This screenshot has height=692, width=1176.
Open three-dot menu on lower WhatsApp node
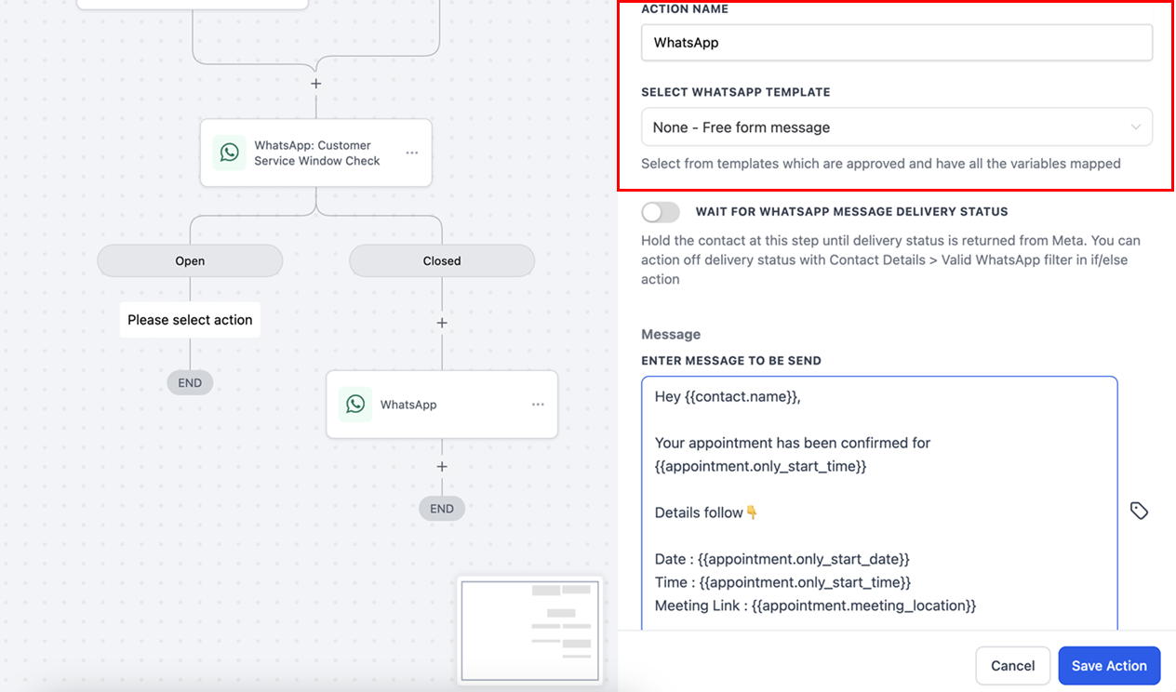(538, 405)
